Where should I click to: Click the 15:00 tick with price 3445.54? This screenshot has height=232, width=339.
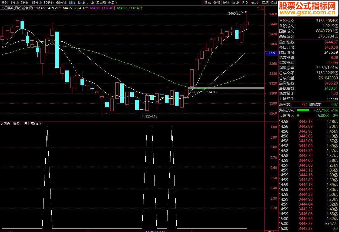point(308,219)
